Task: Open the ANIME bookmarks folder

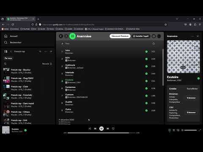Action: pos(69,29)
